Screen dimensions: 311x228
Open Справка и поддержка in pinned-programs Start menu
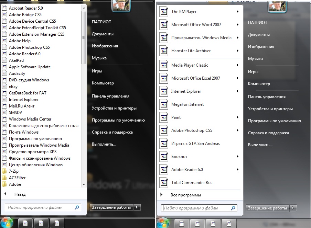(x=268, y=133)
